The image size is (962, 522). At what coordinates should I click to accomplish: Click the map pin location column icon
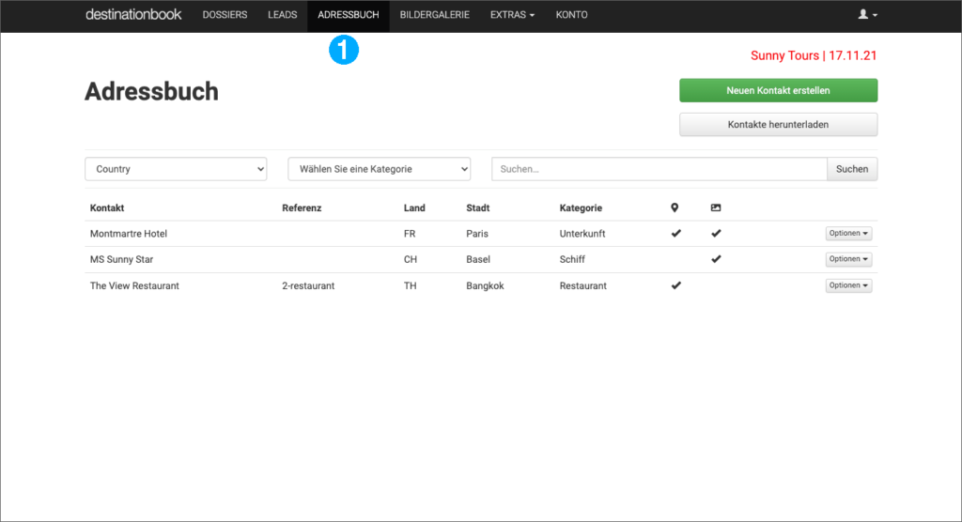(675, 207)
